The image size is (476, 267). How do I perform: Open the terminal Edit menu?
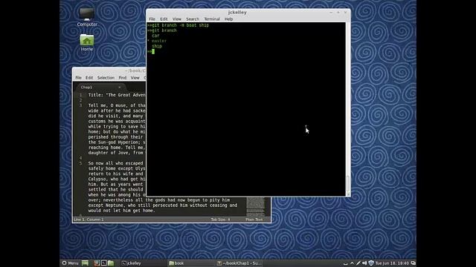click(164, 19)
